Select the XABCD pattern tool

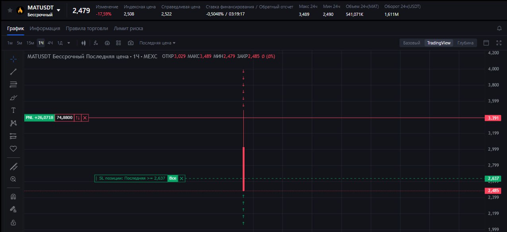[13, 123]
